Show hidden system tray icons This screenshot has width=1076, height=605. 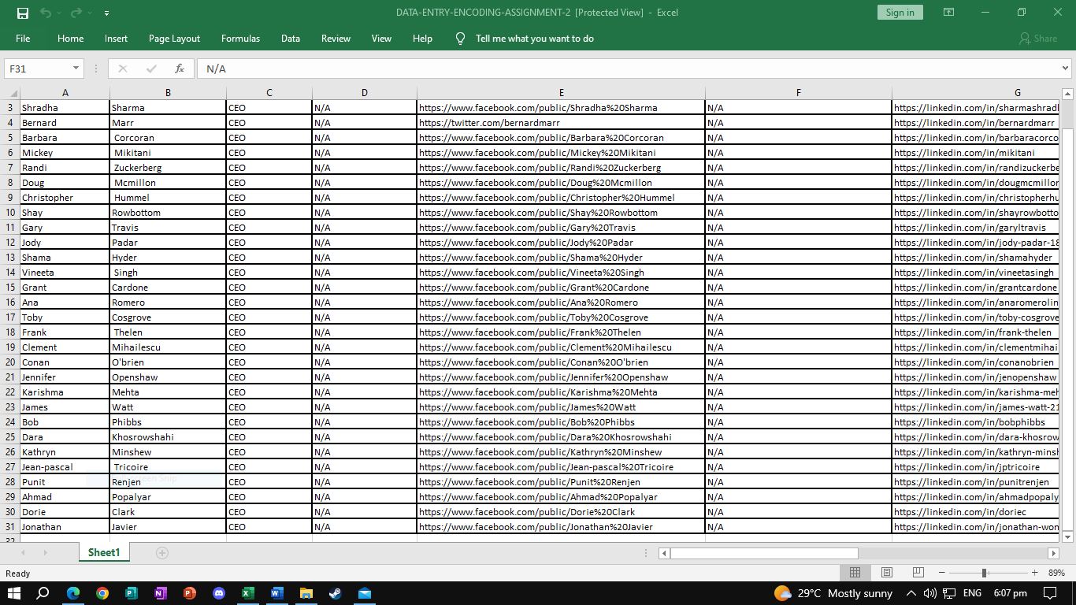(x=911, y=593)
